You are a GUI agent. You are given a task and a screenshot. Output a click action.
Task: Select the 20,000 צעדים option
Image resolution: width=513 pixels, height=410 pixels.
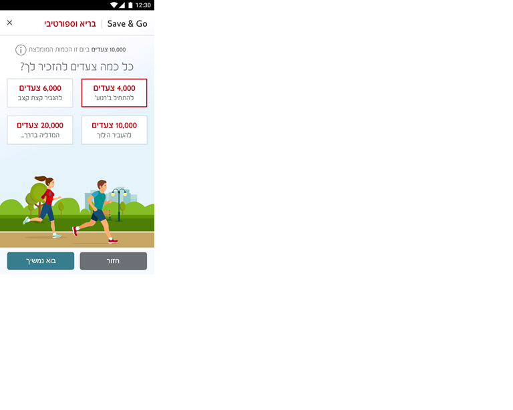[x=40, y=130]
